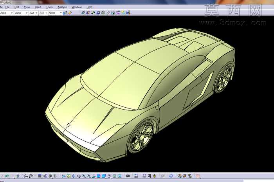The width and height of the screenshot is (274, 182).
Task: Click the blue catalog browser icon
Action: pyautogui.click(x=171, y=176)
